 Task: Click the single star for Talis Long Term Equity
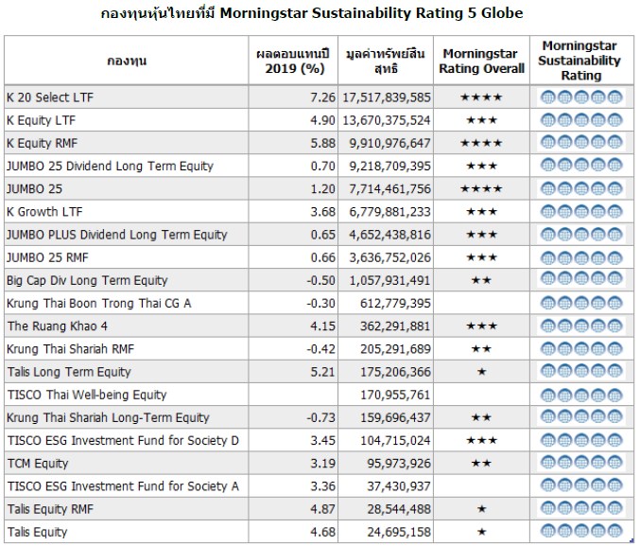pos(481,372)
